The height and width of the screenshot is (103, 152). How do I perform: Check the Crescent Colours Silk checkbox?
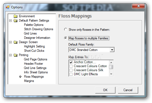point(71,70)
